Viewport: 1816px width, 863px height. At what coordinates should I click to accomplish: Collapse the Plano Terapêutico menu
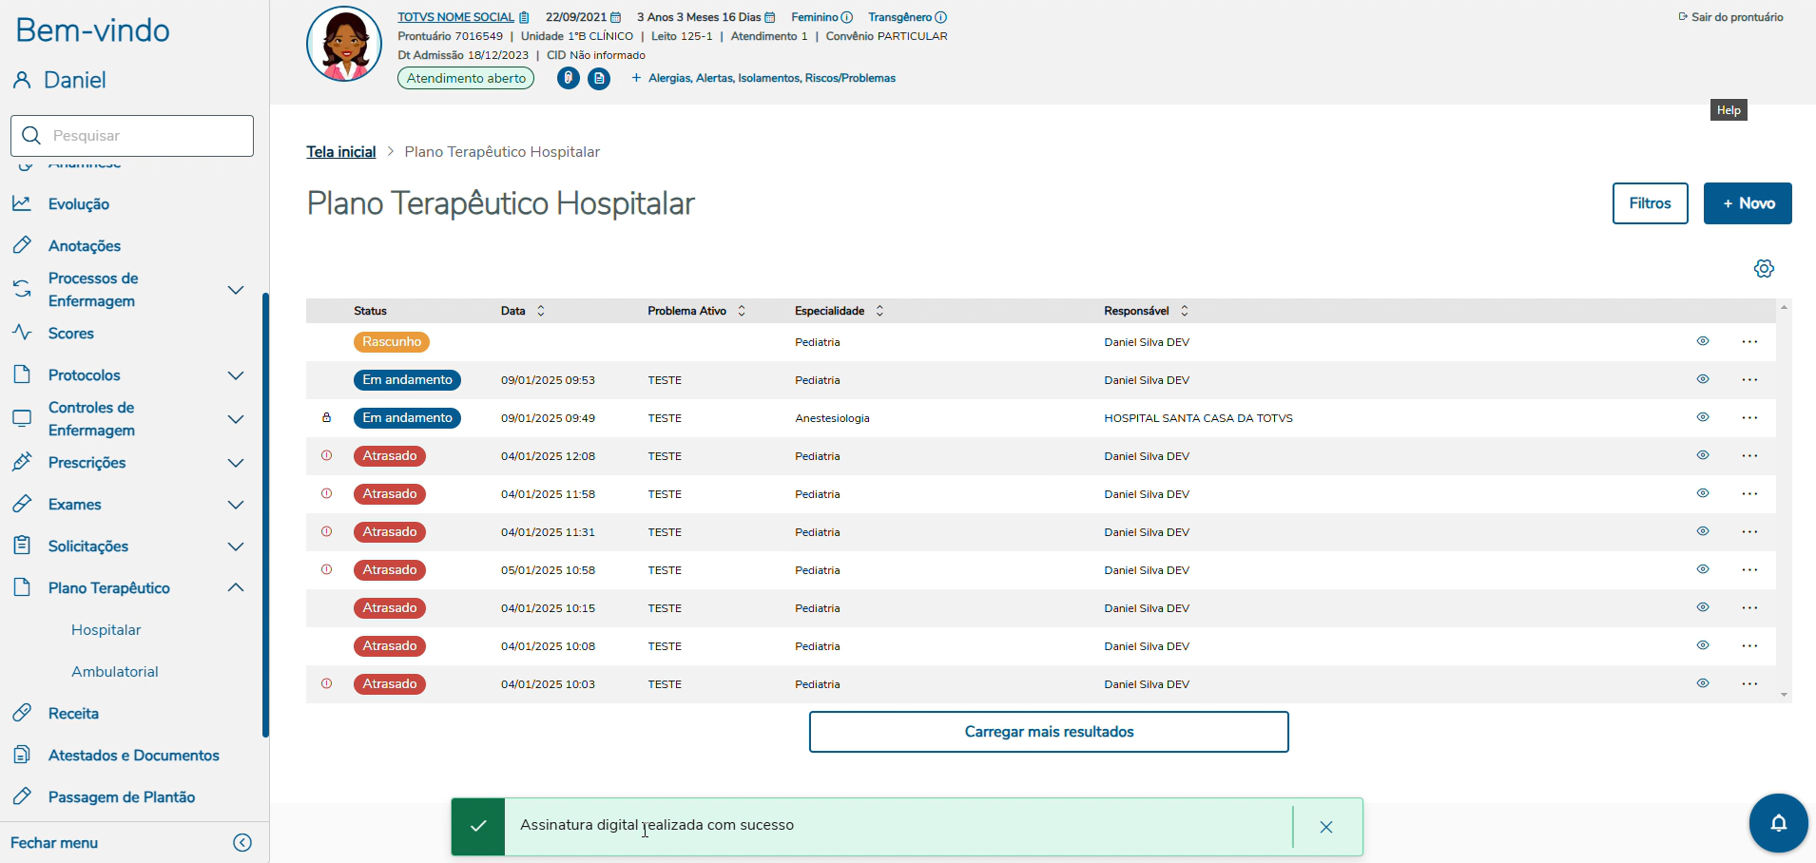click(236, 588)
